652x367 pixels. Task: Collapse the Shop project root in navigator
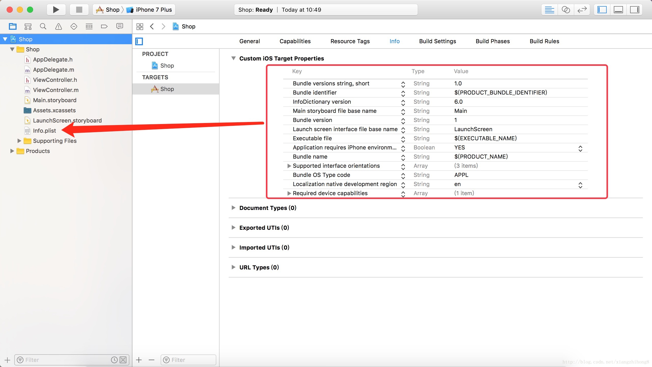pyautogui.click(x=5, y=39)
